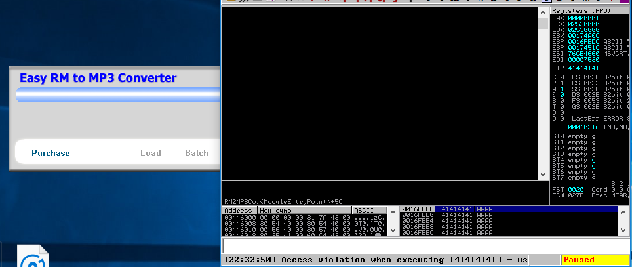Viewport: 632px width, 267px height.
Task: Click the Registers (FPU) header bar
Action: (x=591, y=11)
